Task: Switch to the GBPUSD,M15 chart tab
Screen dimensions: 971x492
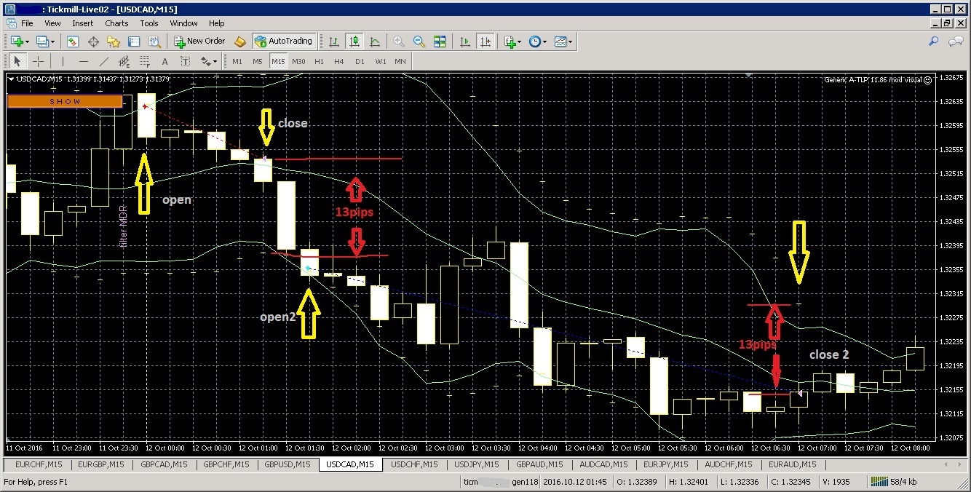Action: [x=287, y=464]
